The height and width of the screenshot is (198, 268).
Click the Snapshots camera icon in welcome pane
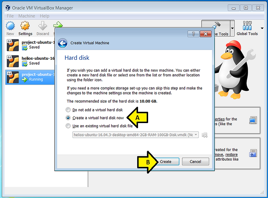(x=253, y=153)
